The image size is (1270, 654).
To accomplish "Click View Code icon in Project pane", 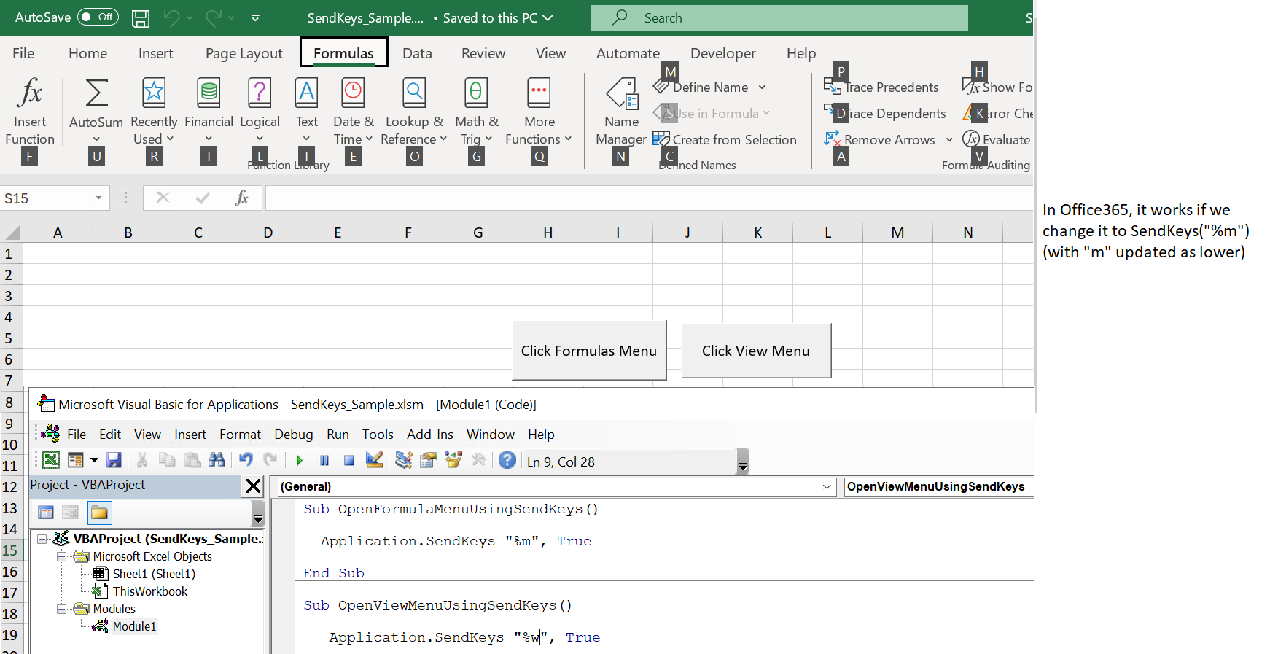I will pyautogui.click(x=46, y=513).
